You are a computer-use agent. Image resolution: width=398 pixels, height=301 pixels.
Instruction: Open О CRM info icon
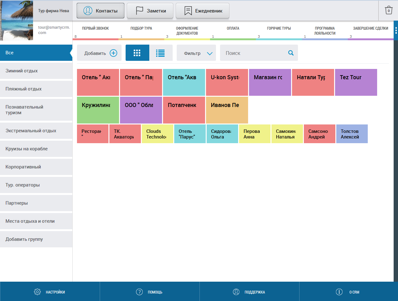(339, 292)
